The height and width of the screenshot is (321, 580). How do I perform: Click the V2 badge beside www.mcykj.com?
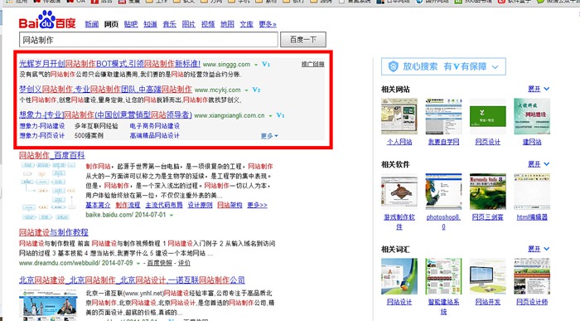256,90
